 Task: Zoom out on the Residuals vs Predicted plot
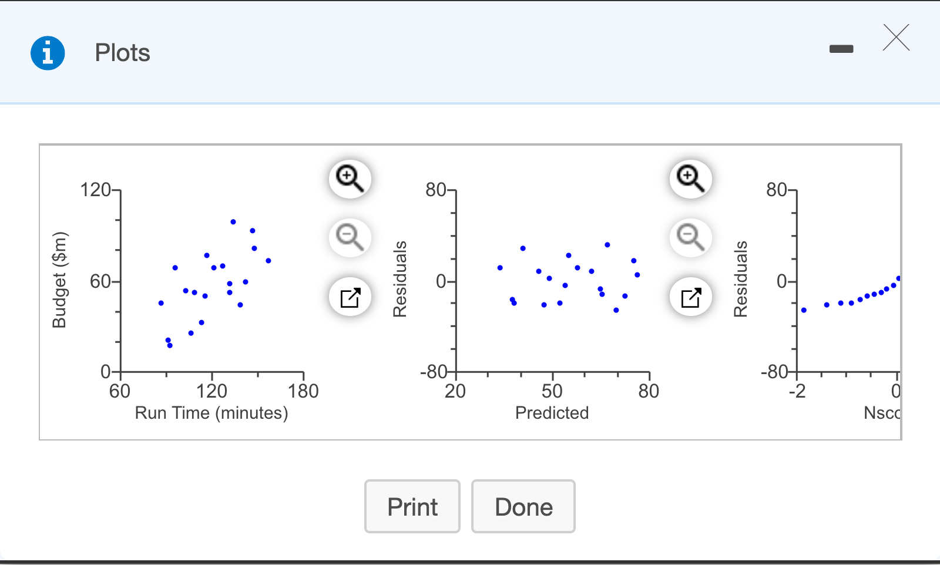[x=690, y=238]
